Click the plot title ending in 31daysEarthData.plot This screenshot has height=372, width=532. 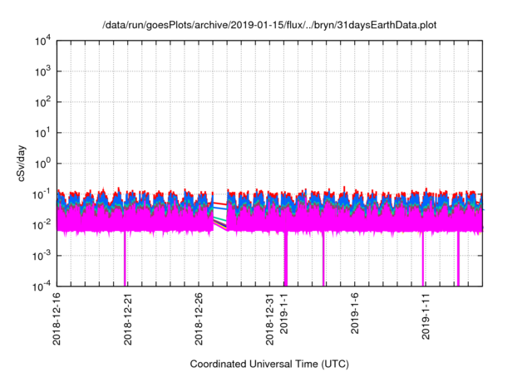click(x=269, y=25)
